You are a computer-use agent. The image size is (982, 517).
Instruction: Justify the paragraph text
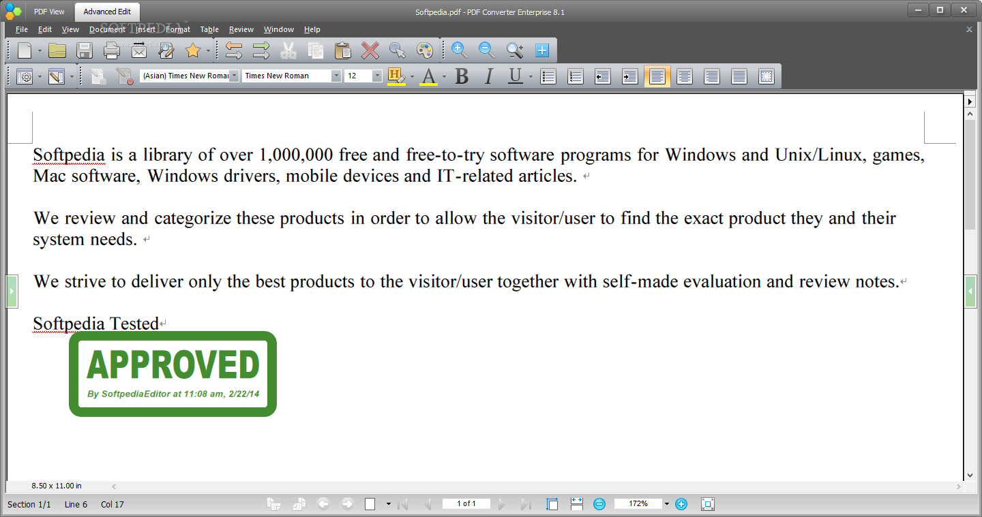click(739, 76)
